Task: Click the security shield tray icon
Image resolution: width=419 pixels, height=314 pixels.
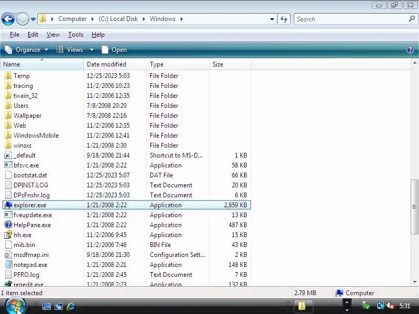Action: 366,306
